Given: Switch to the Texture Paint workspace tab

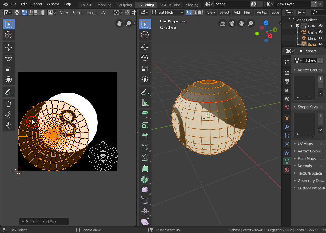Looking at the screenshot, I should point(170,5).
